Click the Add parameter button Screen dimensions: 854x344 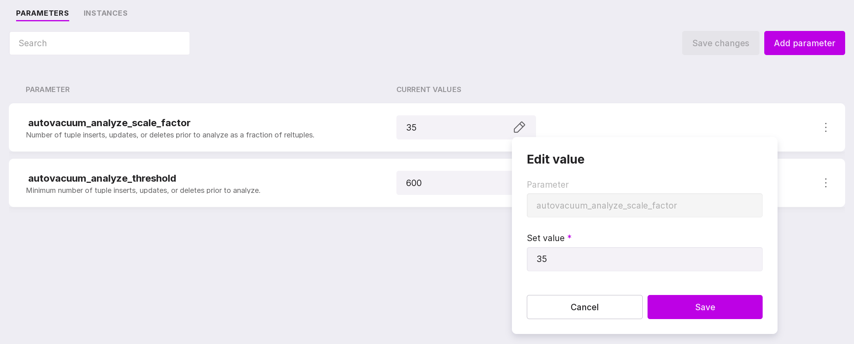click(804, 43)
